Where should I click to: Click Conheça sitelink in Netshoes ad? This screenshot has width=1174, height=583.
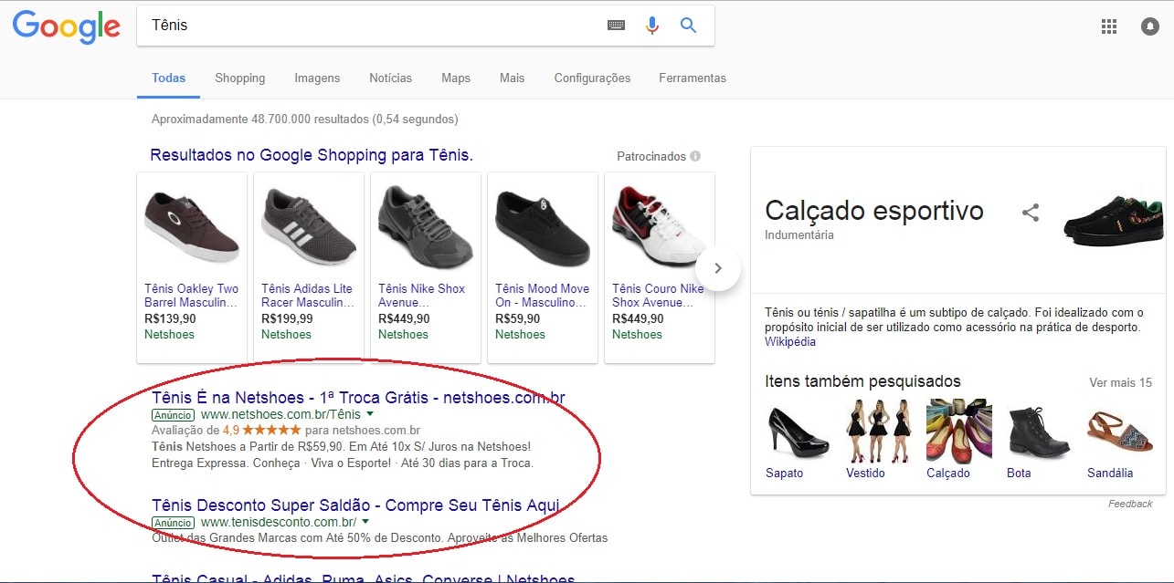(x=277, y=463)
